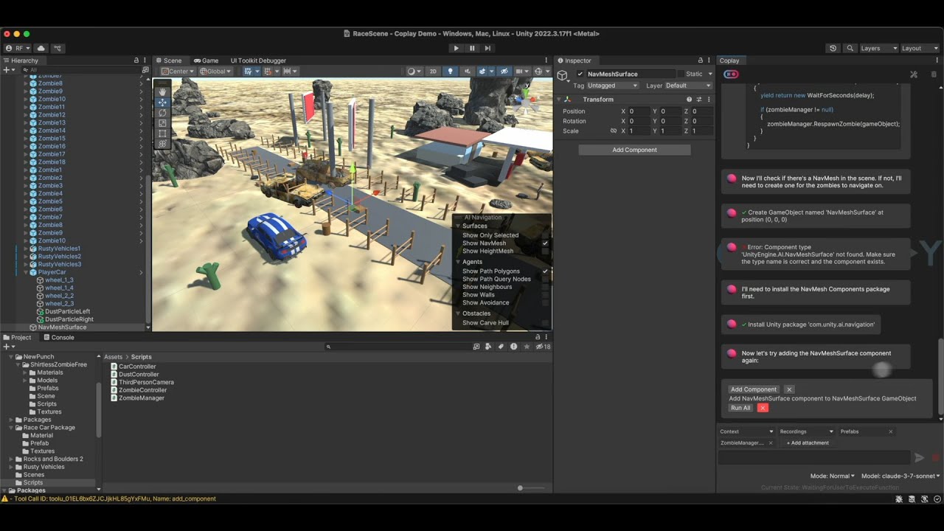
Task: Open the Layer Default dropdown
Action: pyautogui.click(x=688, y=86)
